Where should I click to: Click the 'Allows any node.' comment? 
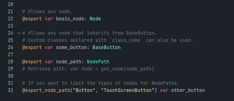(47, 12)
